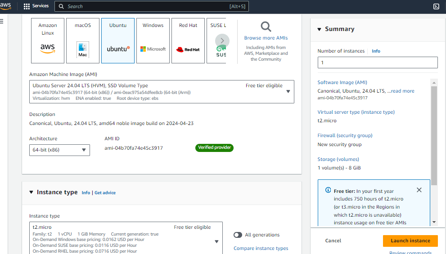Click the Free tier info icon
The height and width of the screenshot is (254, 446).
click(x=328, y=190)
